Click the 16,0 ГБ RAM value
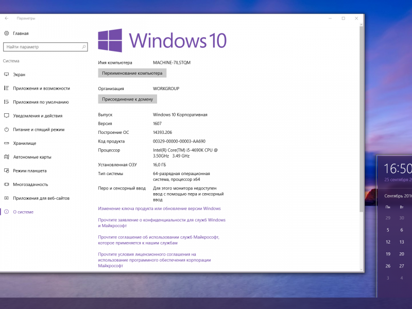Viewport: 412px width, 309px height. coord(159,165)
